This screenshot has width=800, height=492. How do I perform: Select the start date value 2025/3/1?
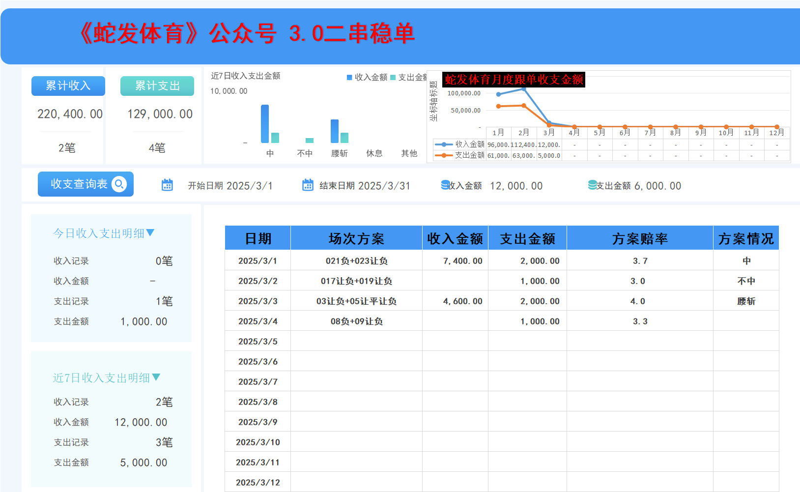pyautogui.click(x=249, y=186)
